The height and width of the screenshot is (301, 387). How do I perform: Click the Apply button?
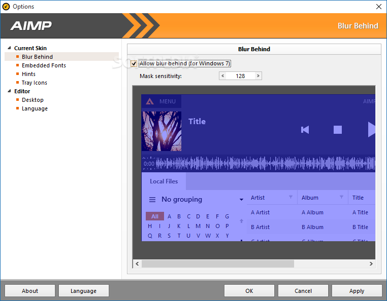tap(357, 291)
